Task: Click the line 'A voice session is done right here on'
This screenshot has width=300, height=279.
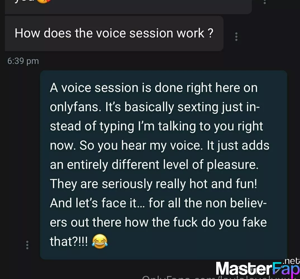Action: pos(154,88)
